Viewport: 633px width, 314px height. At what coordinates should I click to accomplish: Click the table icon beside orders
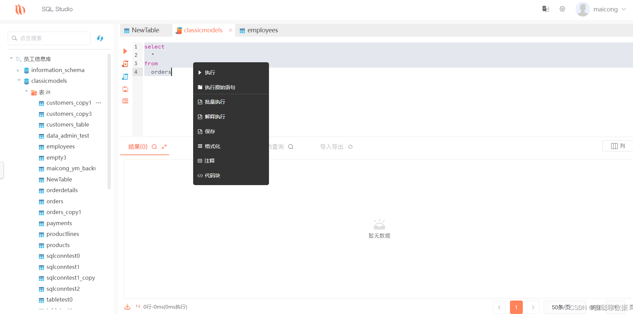pyautogui.click(x=41, y=202)
